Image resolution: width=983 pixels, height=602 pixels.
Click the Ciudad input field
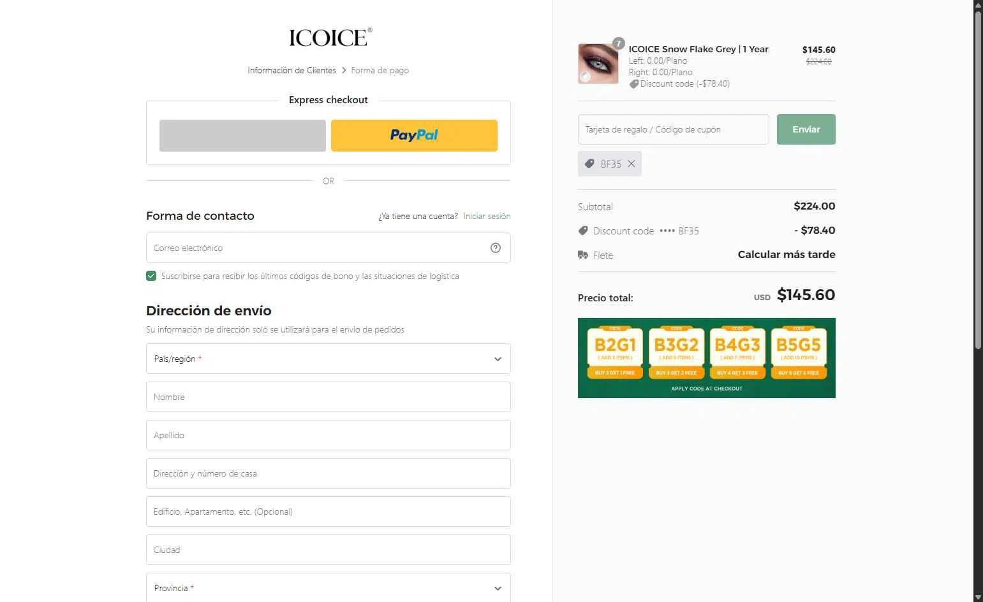(x=329, y=550)
